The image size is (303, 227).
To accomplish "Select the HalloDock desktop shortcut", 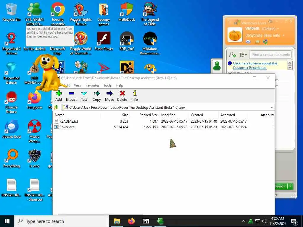I will point(127,12).
